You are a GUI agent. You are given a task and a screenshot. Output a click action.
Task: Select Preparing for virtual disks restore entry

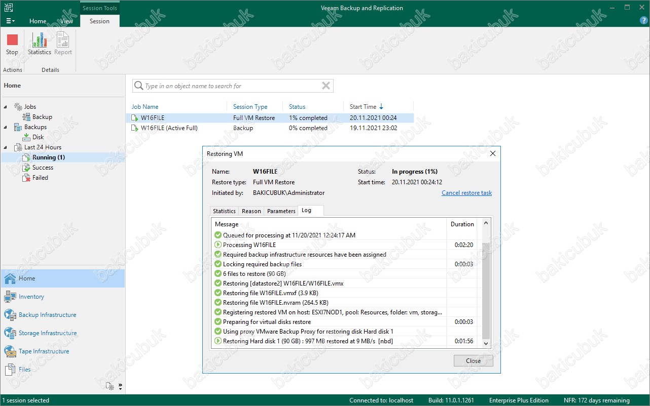coord(345,322)
